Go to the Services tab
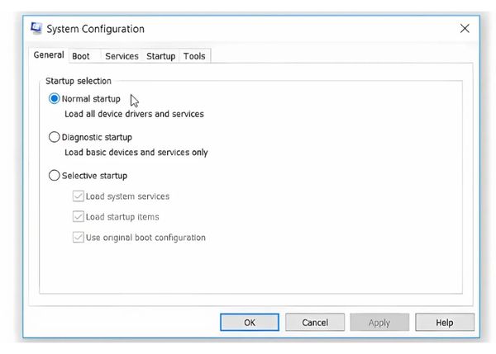 pyautogui.click(x=122, y=56)
